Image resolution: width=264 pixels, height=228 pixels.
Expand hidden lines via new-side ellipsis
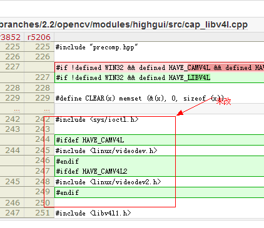47,110
